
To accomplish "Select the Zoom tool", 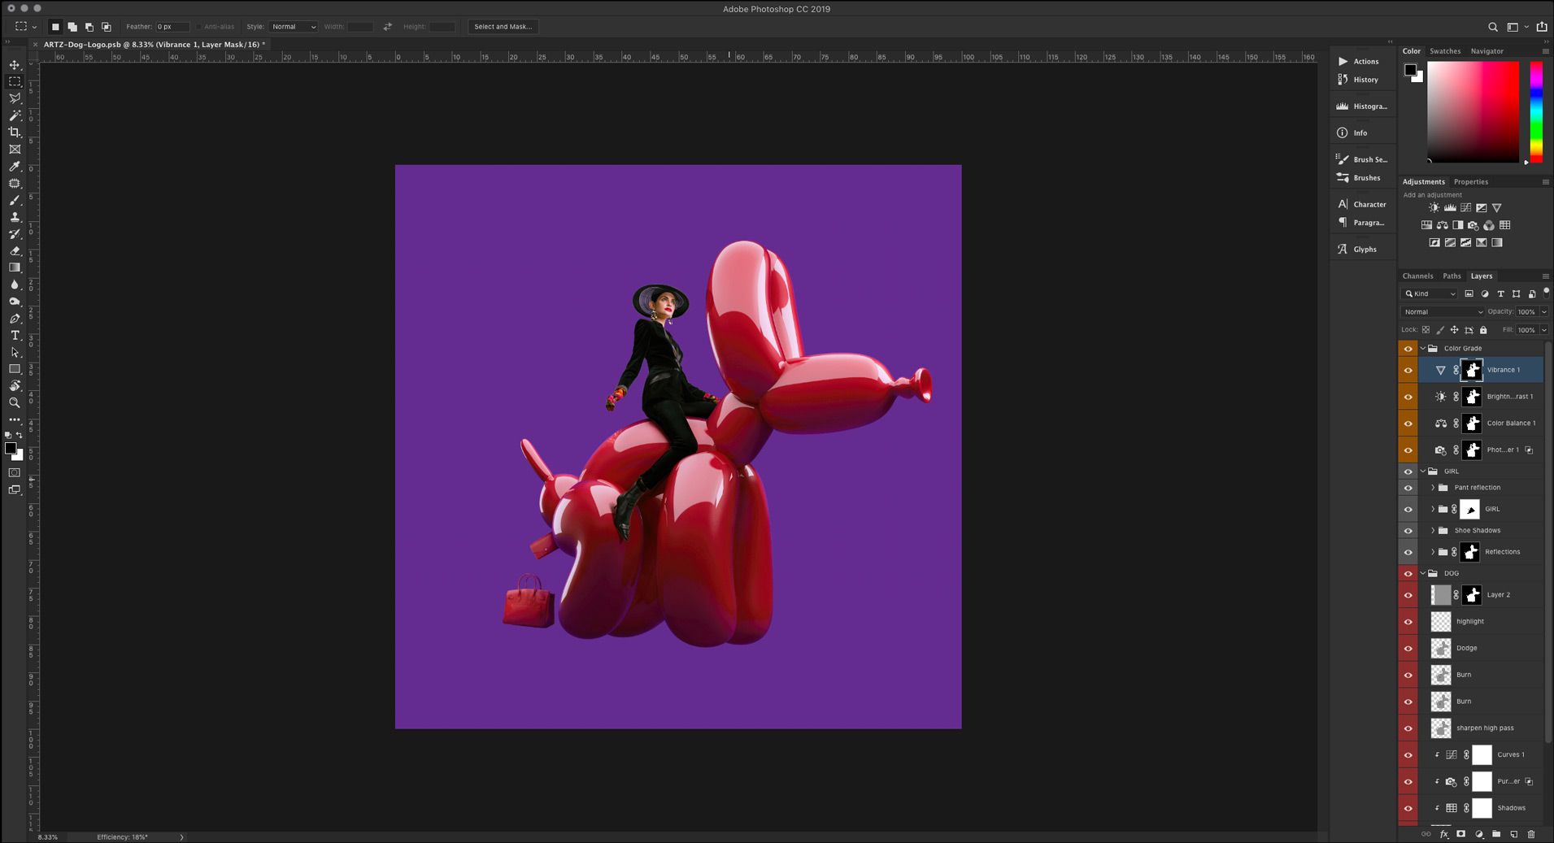I will pyautogui.click(x=15, y=402).
